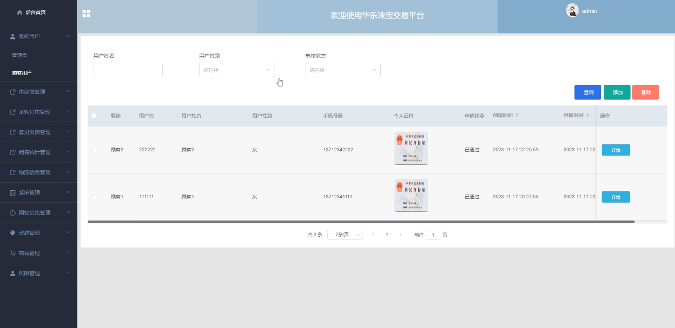The width and height of the screenshot is (675, 328).
Task: Click the 前往 page number input
Action: [433, 235]
